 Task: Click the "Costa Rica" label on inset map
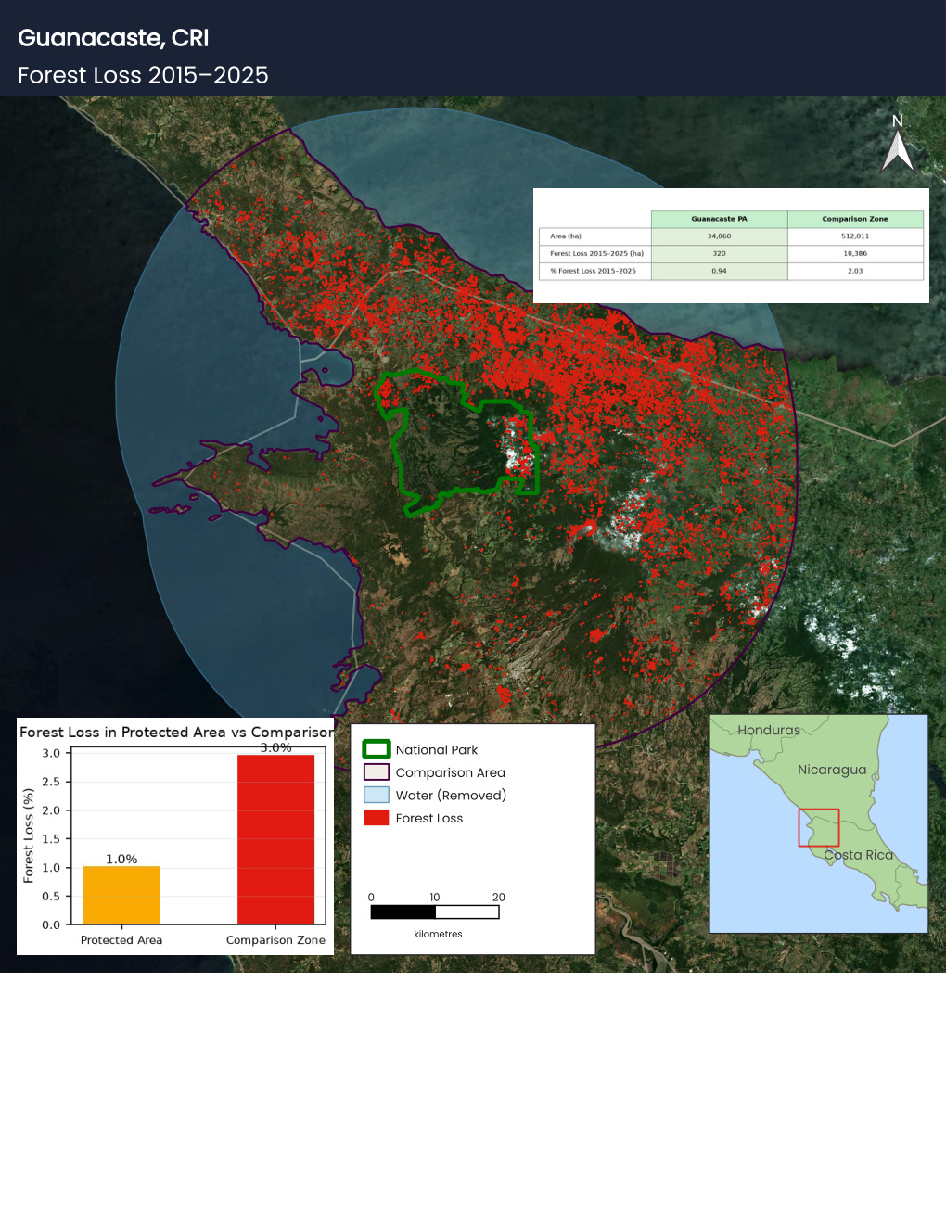tap(858, 855)
